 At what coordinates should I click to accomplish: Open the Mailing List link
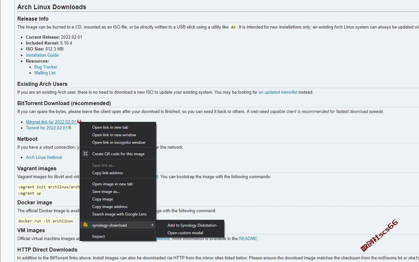click(x=45, y=73)
